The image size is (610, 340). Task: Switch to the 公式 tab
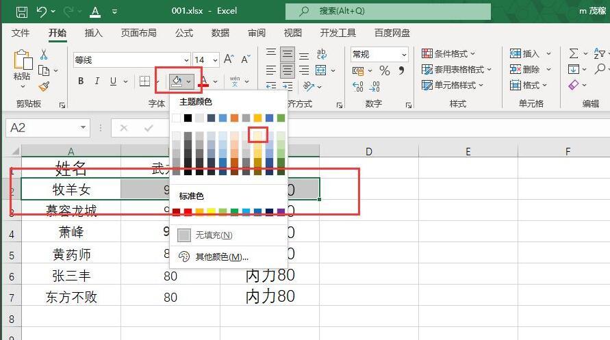click(x=184, y=33)
